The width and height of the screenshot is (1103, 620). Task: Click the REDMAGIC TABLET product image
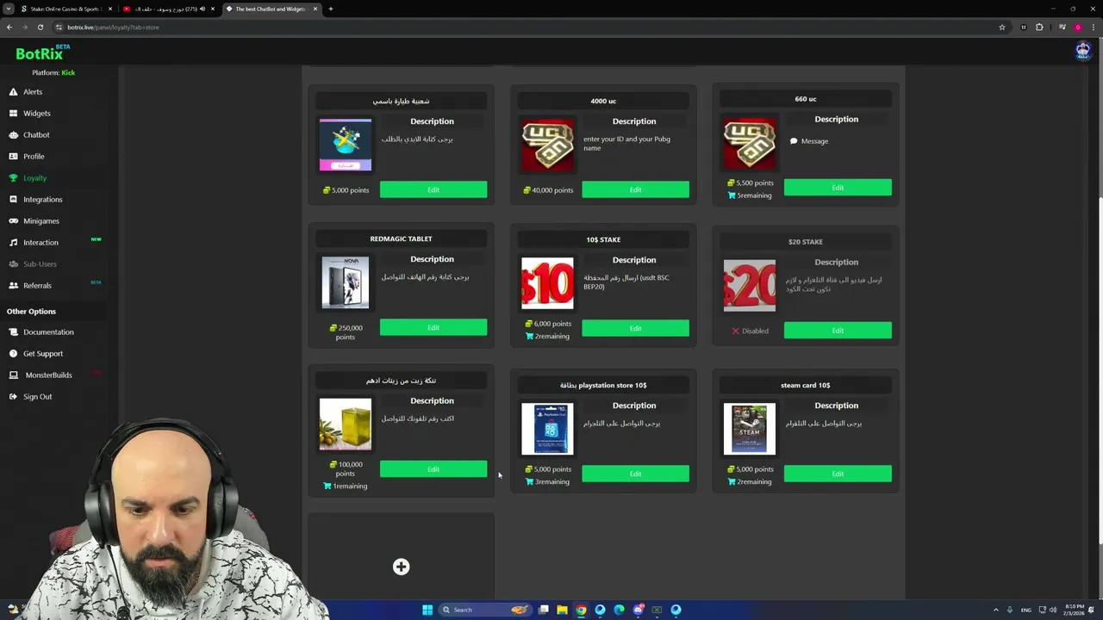346,282
